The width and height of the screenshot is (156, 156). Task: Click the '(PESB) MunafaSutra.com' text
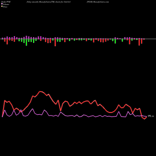(98, 2)
